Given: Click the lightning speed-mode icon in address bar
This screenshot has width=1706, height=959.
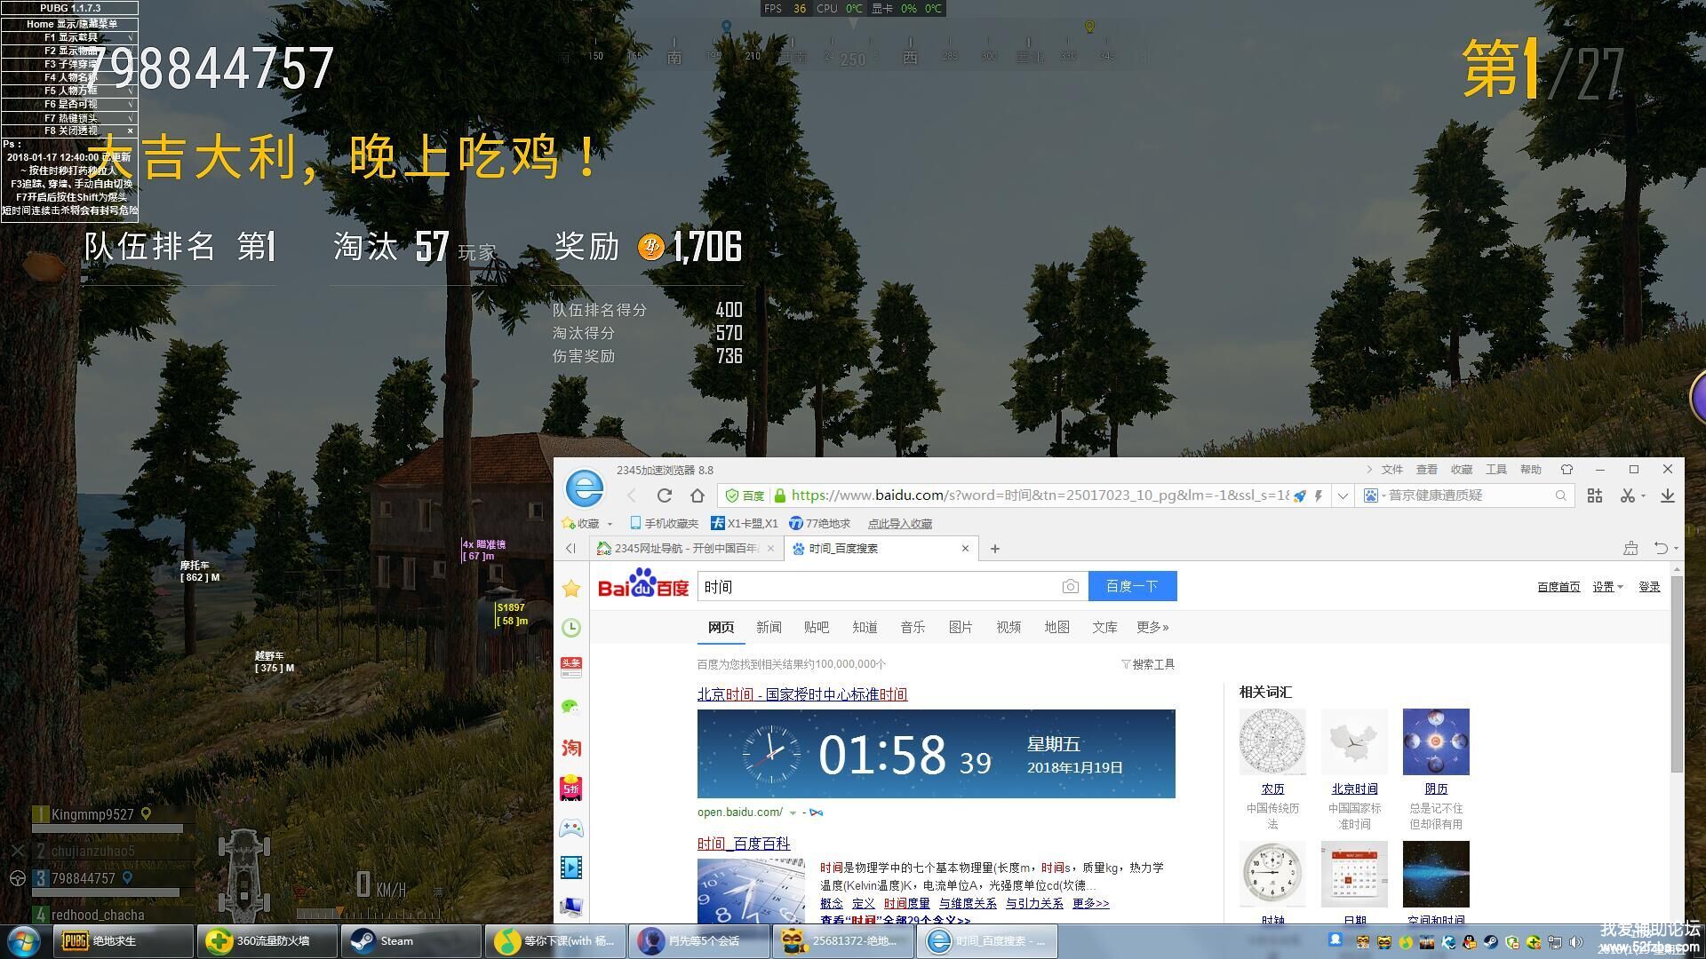Looking at the screenshot, I should pyautogui.click(x=1319, y=495).
